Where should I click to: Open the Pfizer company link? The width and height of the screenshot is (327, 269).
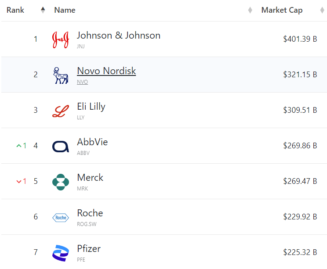[89, 249]
